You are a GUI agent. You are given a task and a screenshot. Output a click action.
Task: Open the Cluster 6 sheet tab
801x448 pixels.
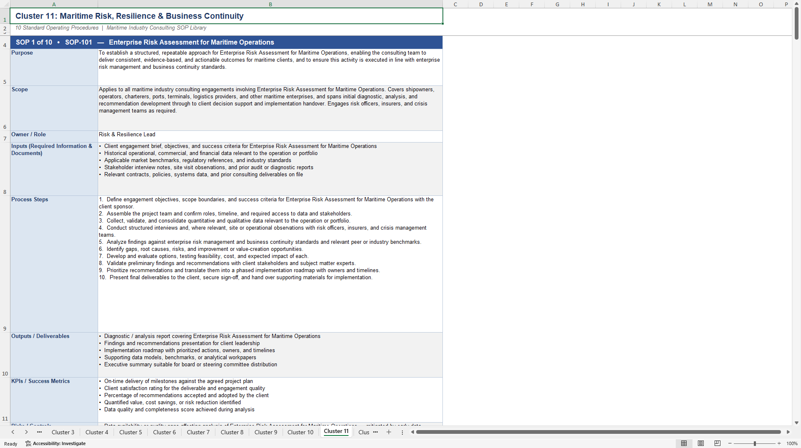tap(164, 432)
